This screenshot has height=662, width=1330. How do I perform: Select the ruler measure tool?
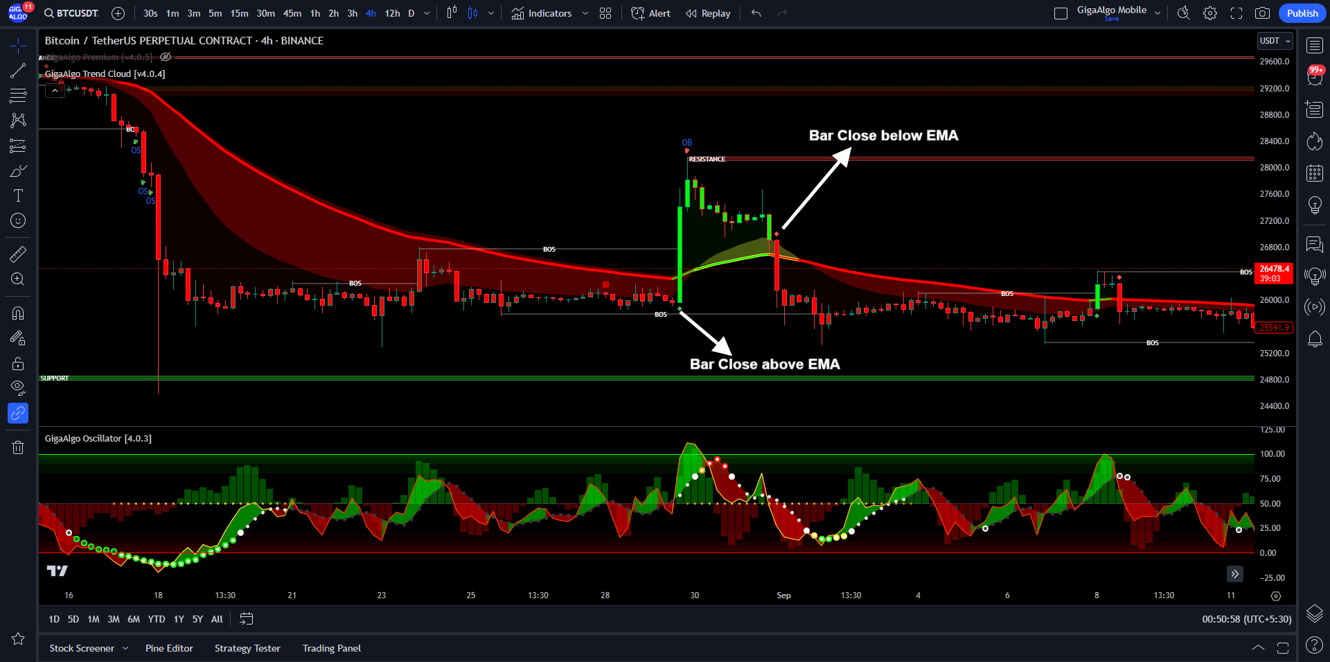18,254
